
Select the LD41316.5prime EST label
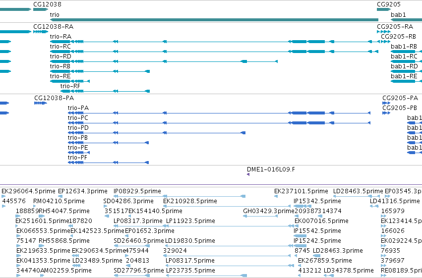395,201
